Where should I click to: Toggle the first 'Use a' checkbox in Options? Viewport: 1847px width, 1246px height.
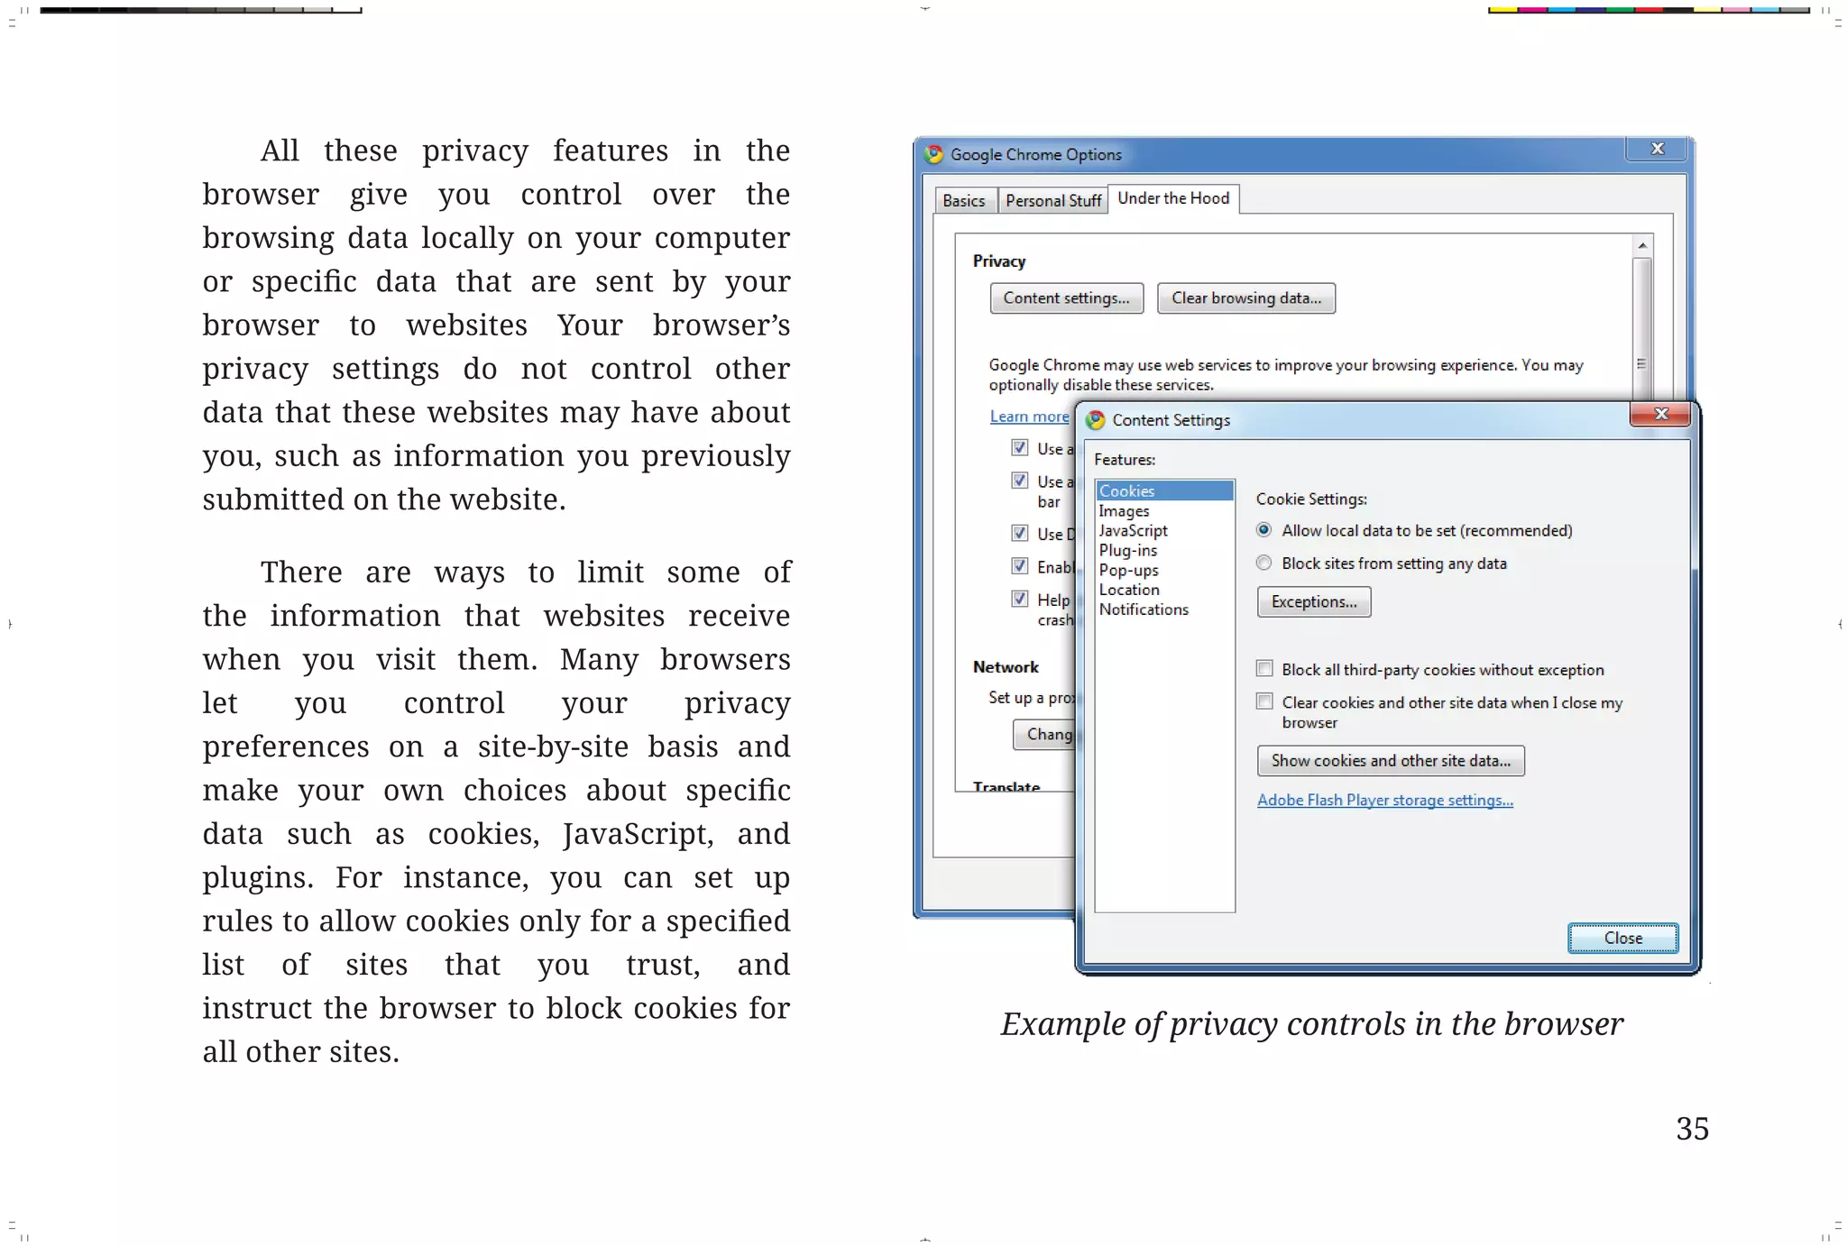coord(1020,447)
